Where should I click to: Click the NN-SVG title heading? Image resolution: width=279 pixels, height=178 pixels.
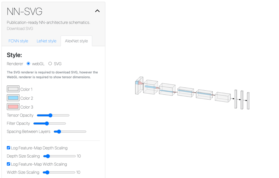pos(24,11)
